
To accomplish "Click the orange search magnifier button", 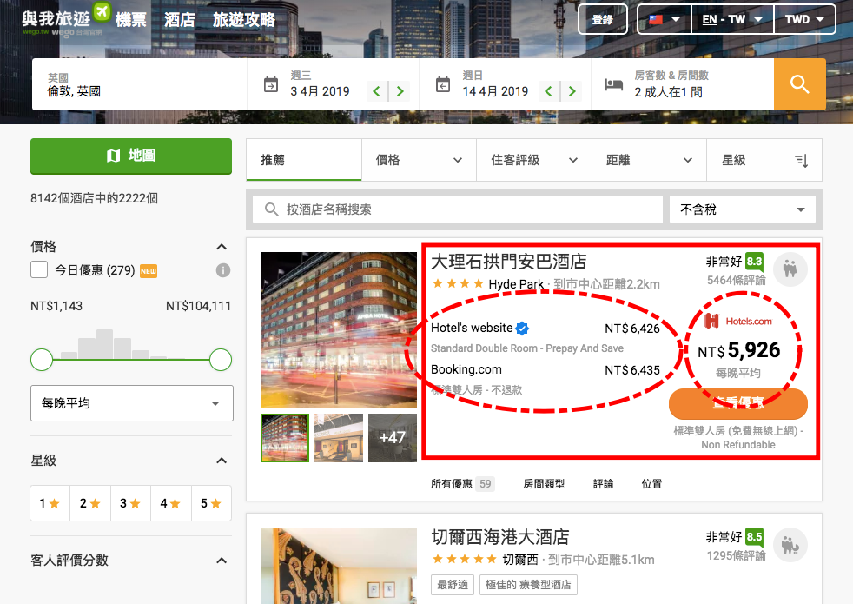I will point(799,84).
